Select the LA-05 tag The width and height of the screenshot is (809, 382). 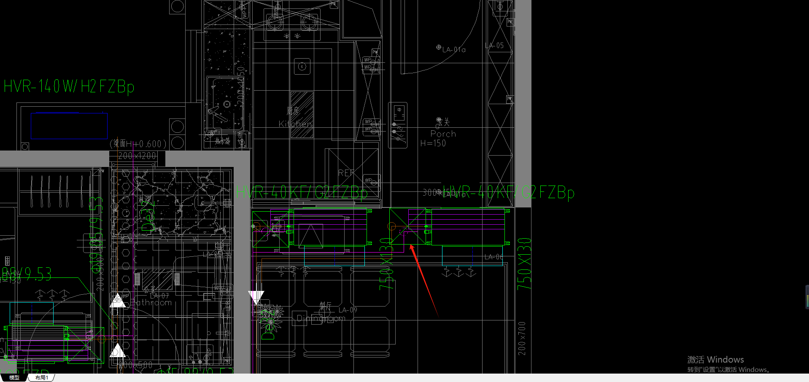tap(494, 46)
